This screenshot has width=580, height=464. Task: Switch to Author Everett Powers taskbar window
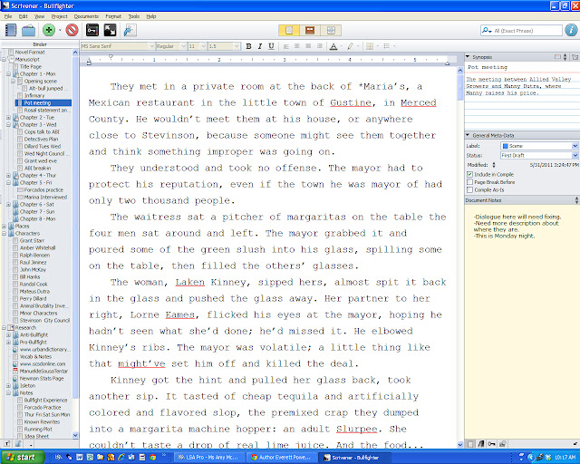282,458
